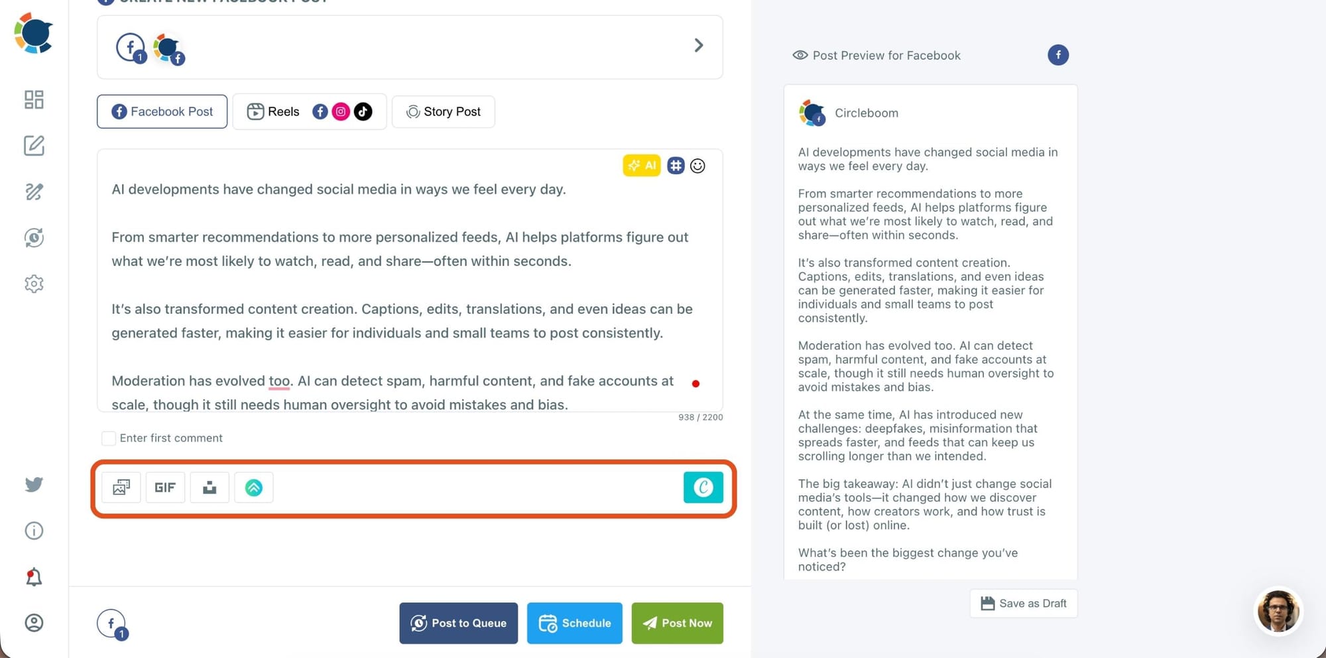Switch to the Reels post type
The height and width of the screenshot is (658, 1326).
[282, 111]
